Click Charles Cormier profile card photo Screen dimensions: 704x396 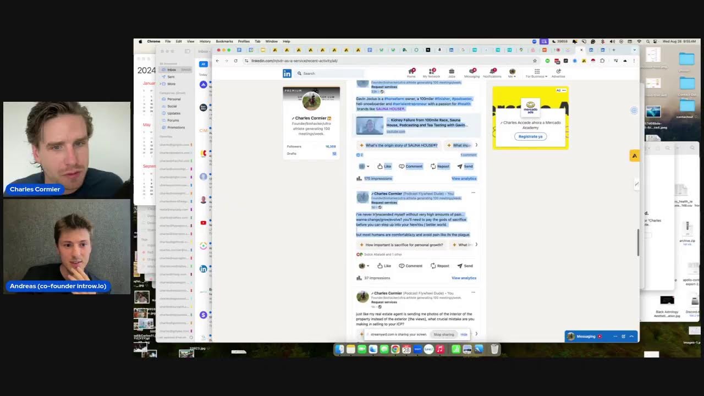tap(311, 101)
